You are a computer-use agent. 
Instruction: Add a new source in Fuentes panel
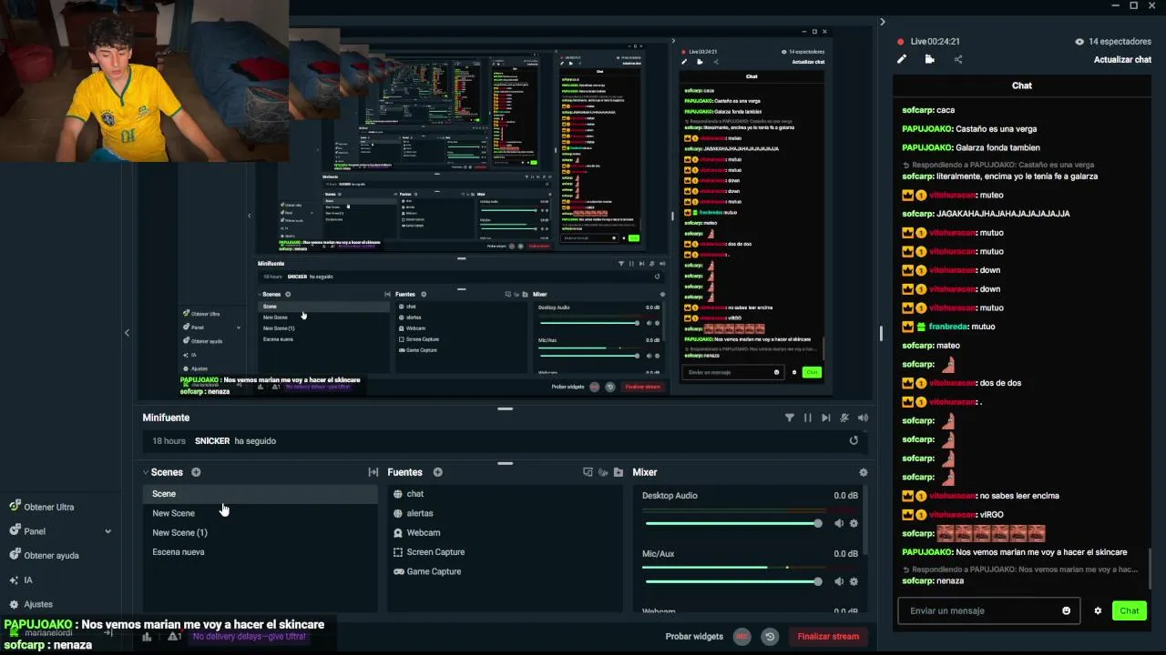click(438, 472)
